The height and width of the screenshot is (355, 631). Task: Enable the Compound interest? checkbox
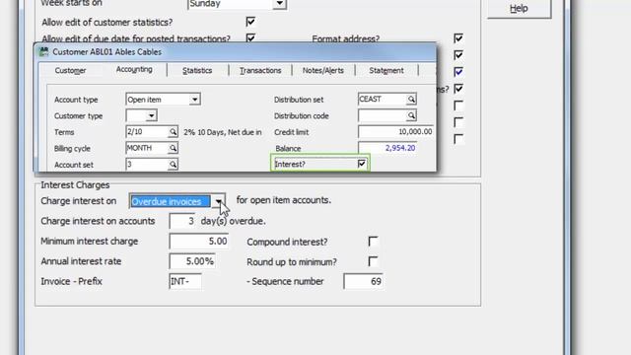pos(373,241)
